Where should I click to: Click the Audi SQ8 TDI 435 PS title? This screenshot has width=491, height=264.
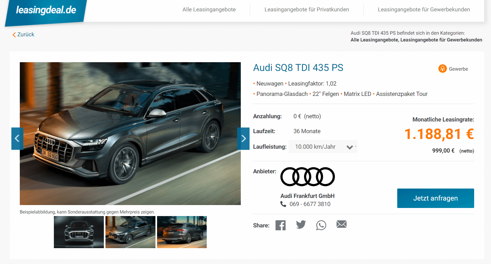[298, 68]
